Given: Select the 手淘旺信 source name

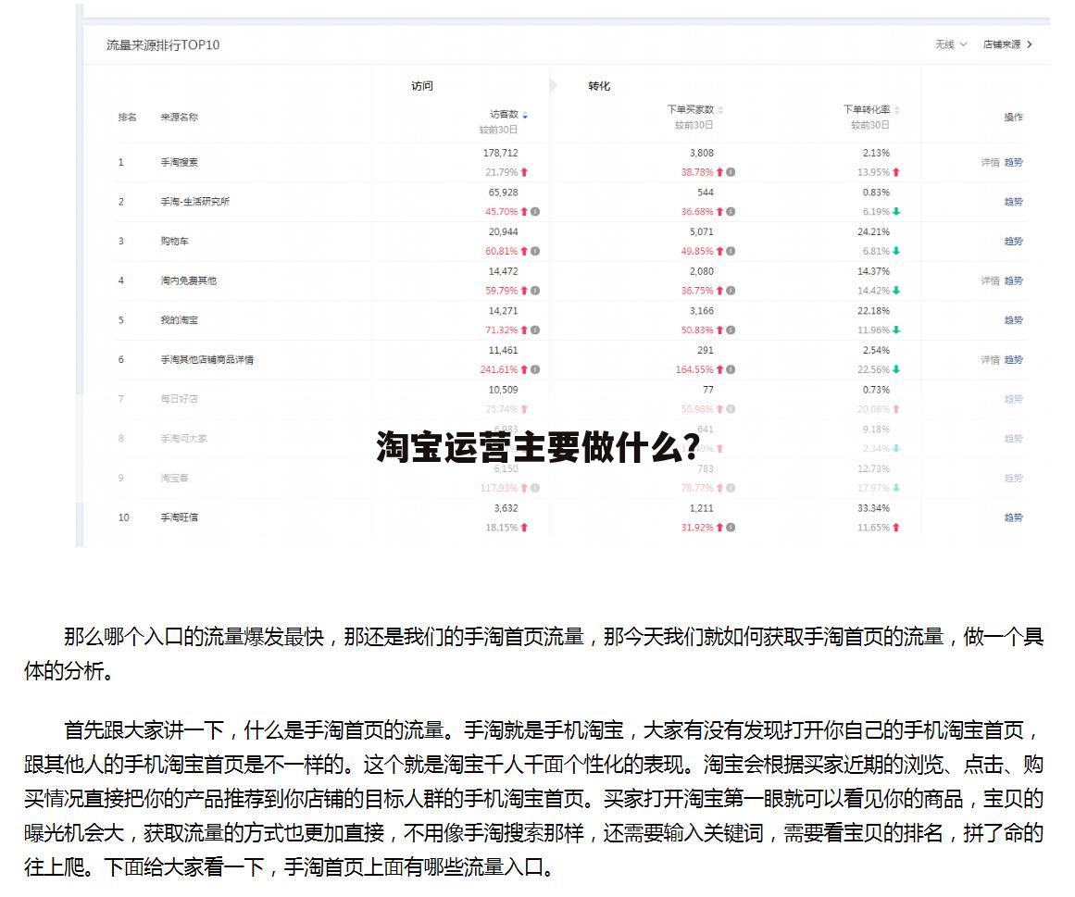Looking at the screenshot, I should (x=180, y=517).
